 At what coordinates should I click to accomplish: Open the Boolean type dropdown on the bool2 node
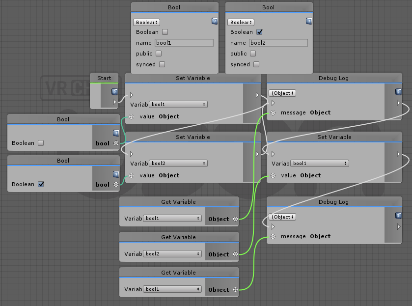[x=242, y=22]
